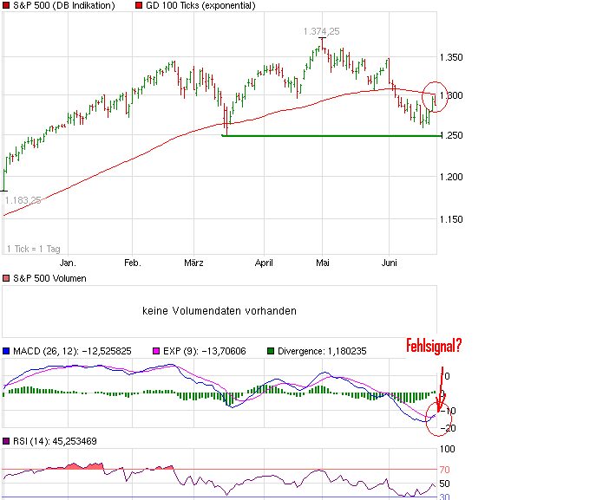Click the RSI axis value 100
The height and width of the screenshot is (500, 603).
click(447, 449)
